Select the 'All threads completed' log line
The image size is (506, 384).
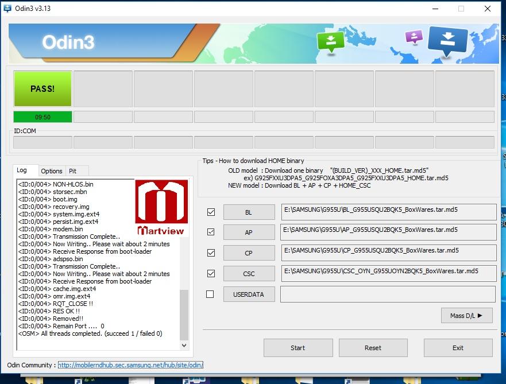point(90,333)
